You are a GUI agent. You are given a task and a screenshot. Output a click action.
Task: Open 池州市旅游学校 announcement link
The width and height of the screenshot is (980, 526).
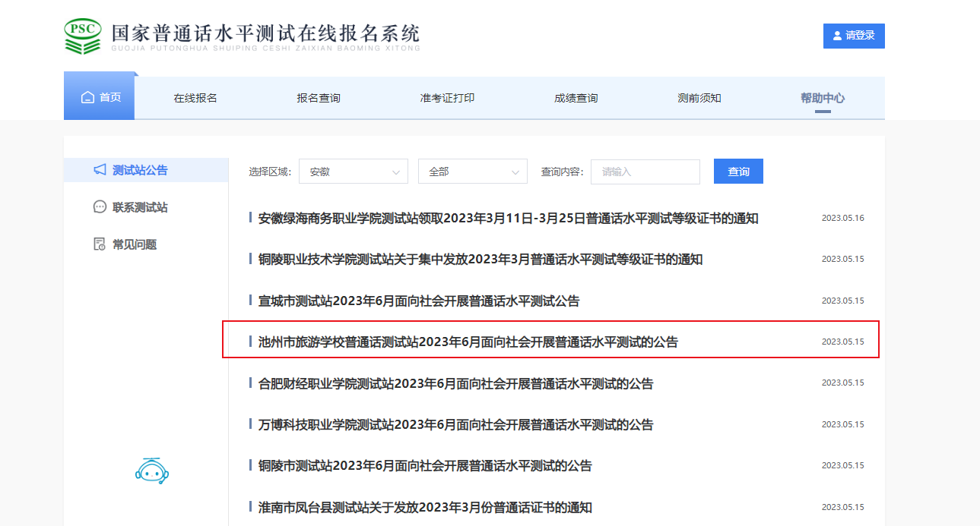[x=468, y=342]
